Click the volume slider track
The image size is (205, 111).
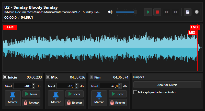coord(125,12)
